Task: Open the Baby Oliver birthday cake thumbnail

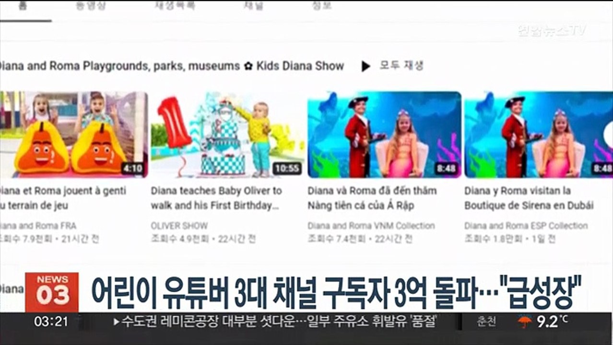Action: click(x=227, y=135)
